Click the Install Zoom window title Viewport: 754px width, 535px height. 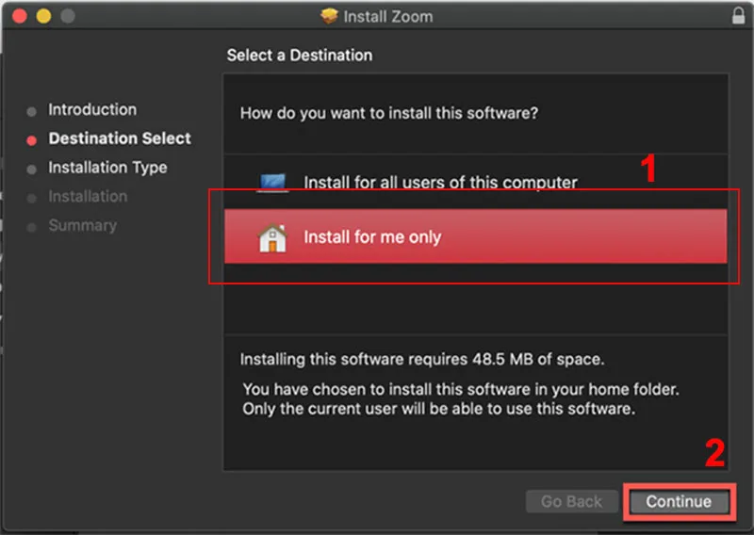coord(388,16)
